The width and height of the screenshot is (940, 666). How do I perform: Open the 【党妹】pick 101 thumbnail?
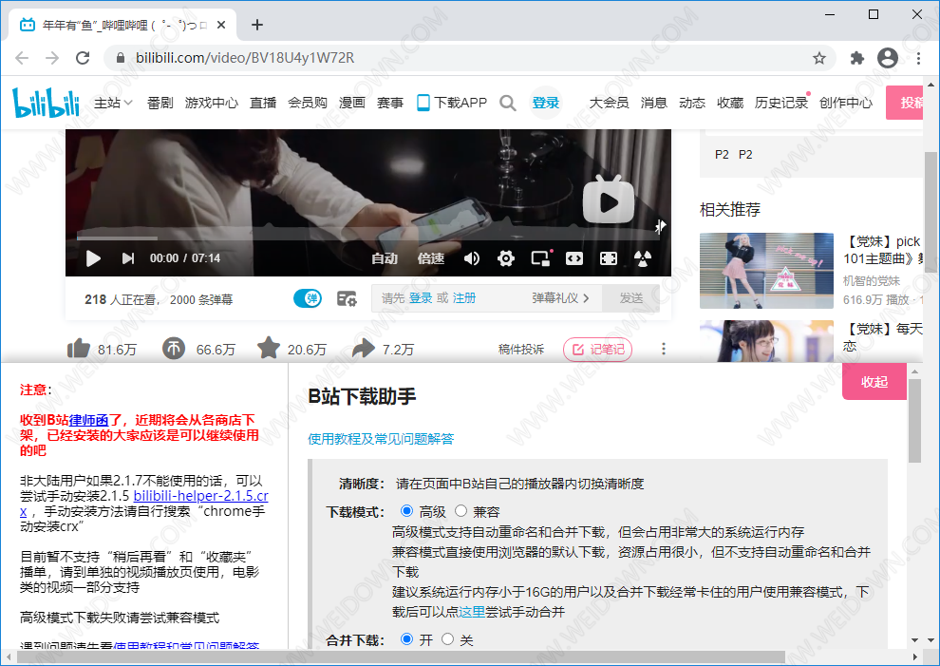766,271
